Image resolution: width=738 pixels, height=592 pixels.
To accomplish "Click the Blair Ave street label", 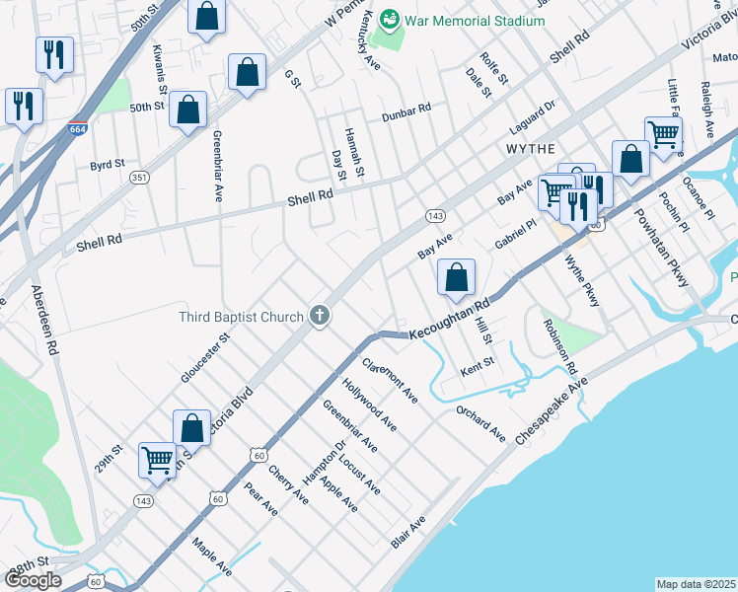I will pyautogui.click(x=408, y=532).
